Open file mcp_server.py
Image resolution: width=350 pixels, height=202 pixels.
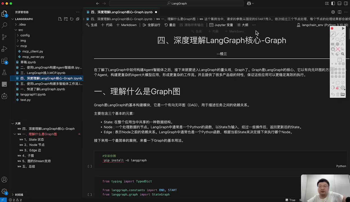[x=33, y=57]
